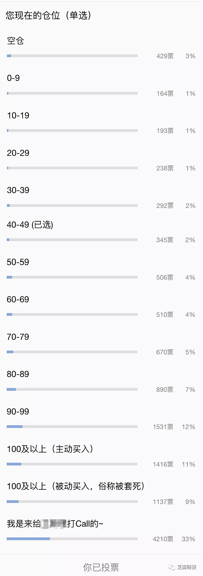Pick the 70-79 position option
This screenshot has height=576, width=203.
click(x=18, y=337)
